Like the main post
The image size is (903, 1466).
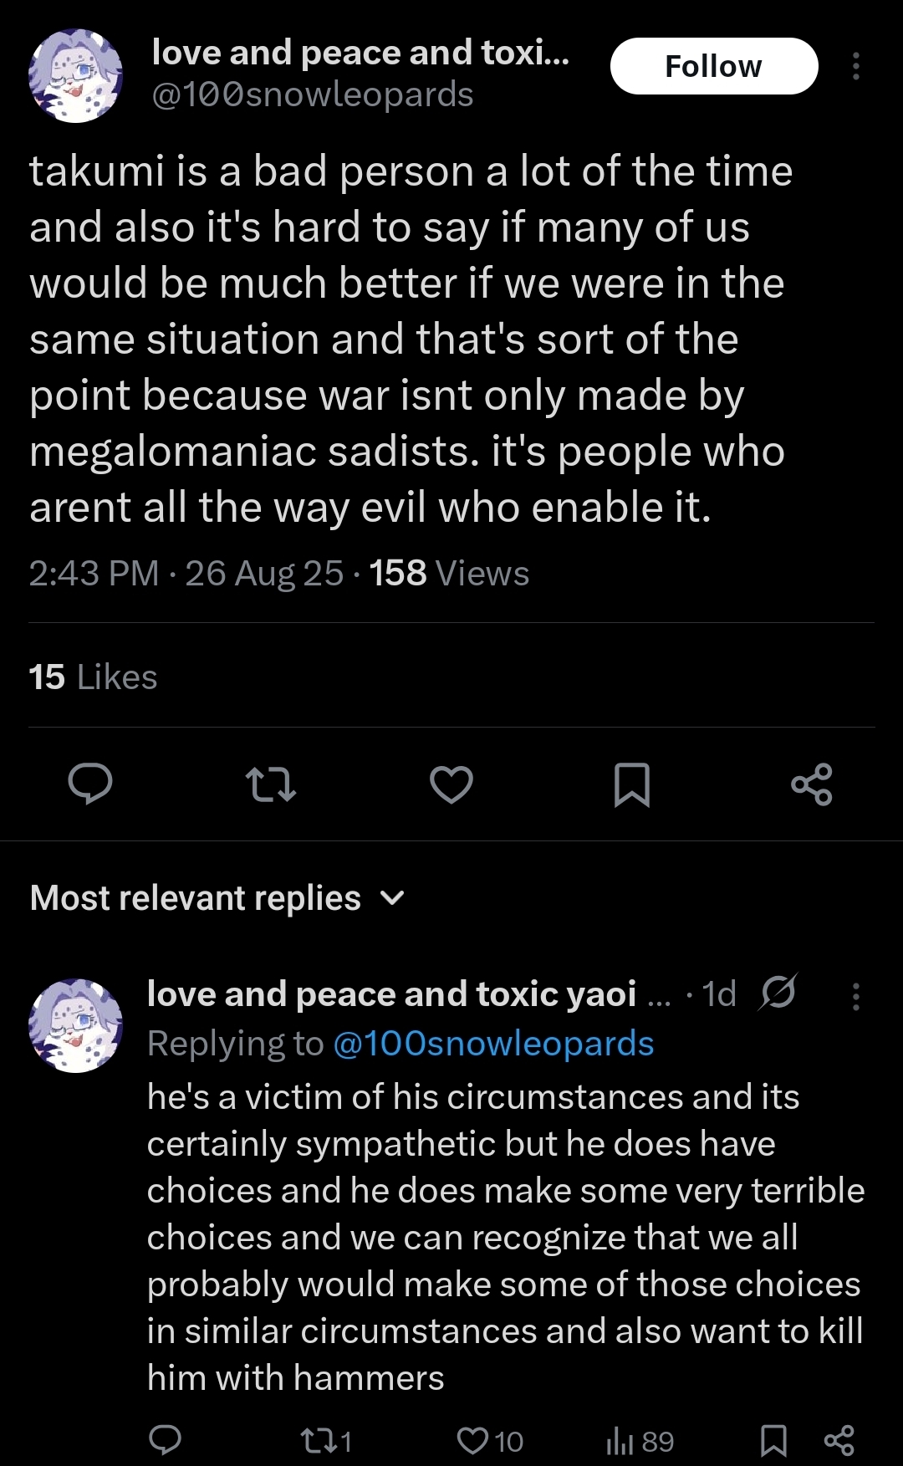pyautogui.click(x=451, y=784)
